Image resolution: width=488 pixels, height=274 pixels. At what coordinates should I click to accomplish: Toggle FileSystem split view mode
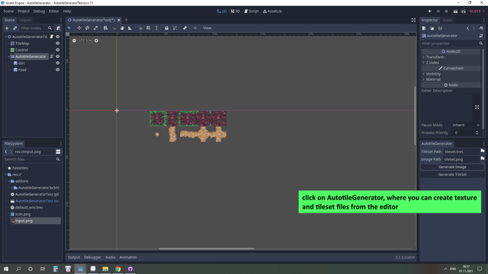pyautogui.click(x=58, y=151)
